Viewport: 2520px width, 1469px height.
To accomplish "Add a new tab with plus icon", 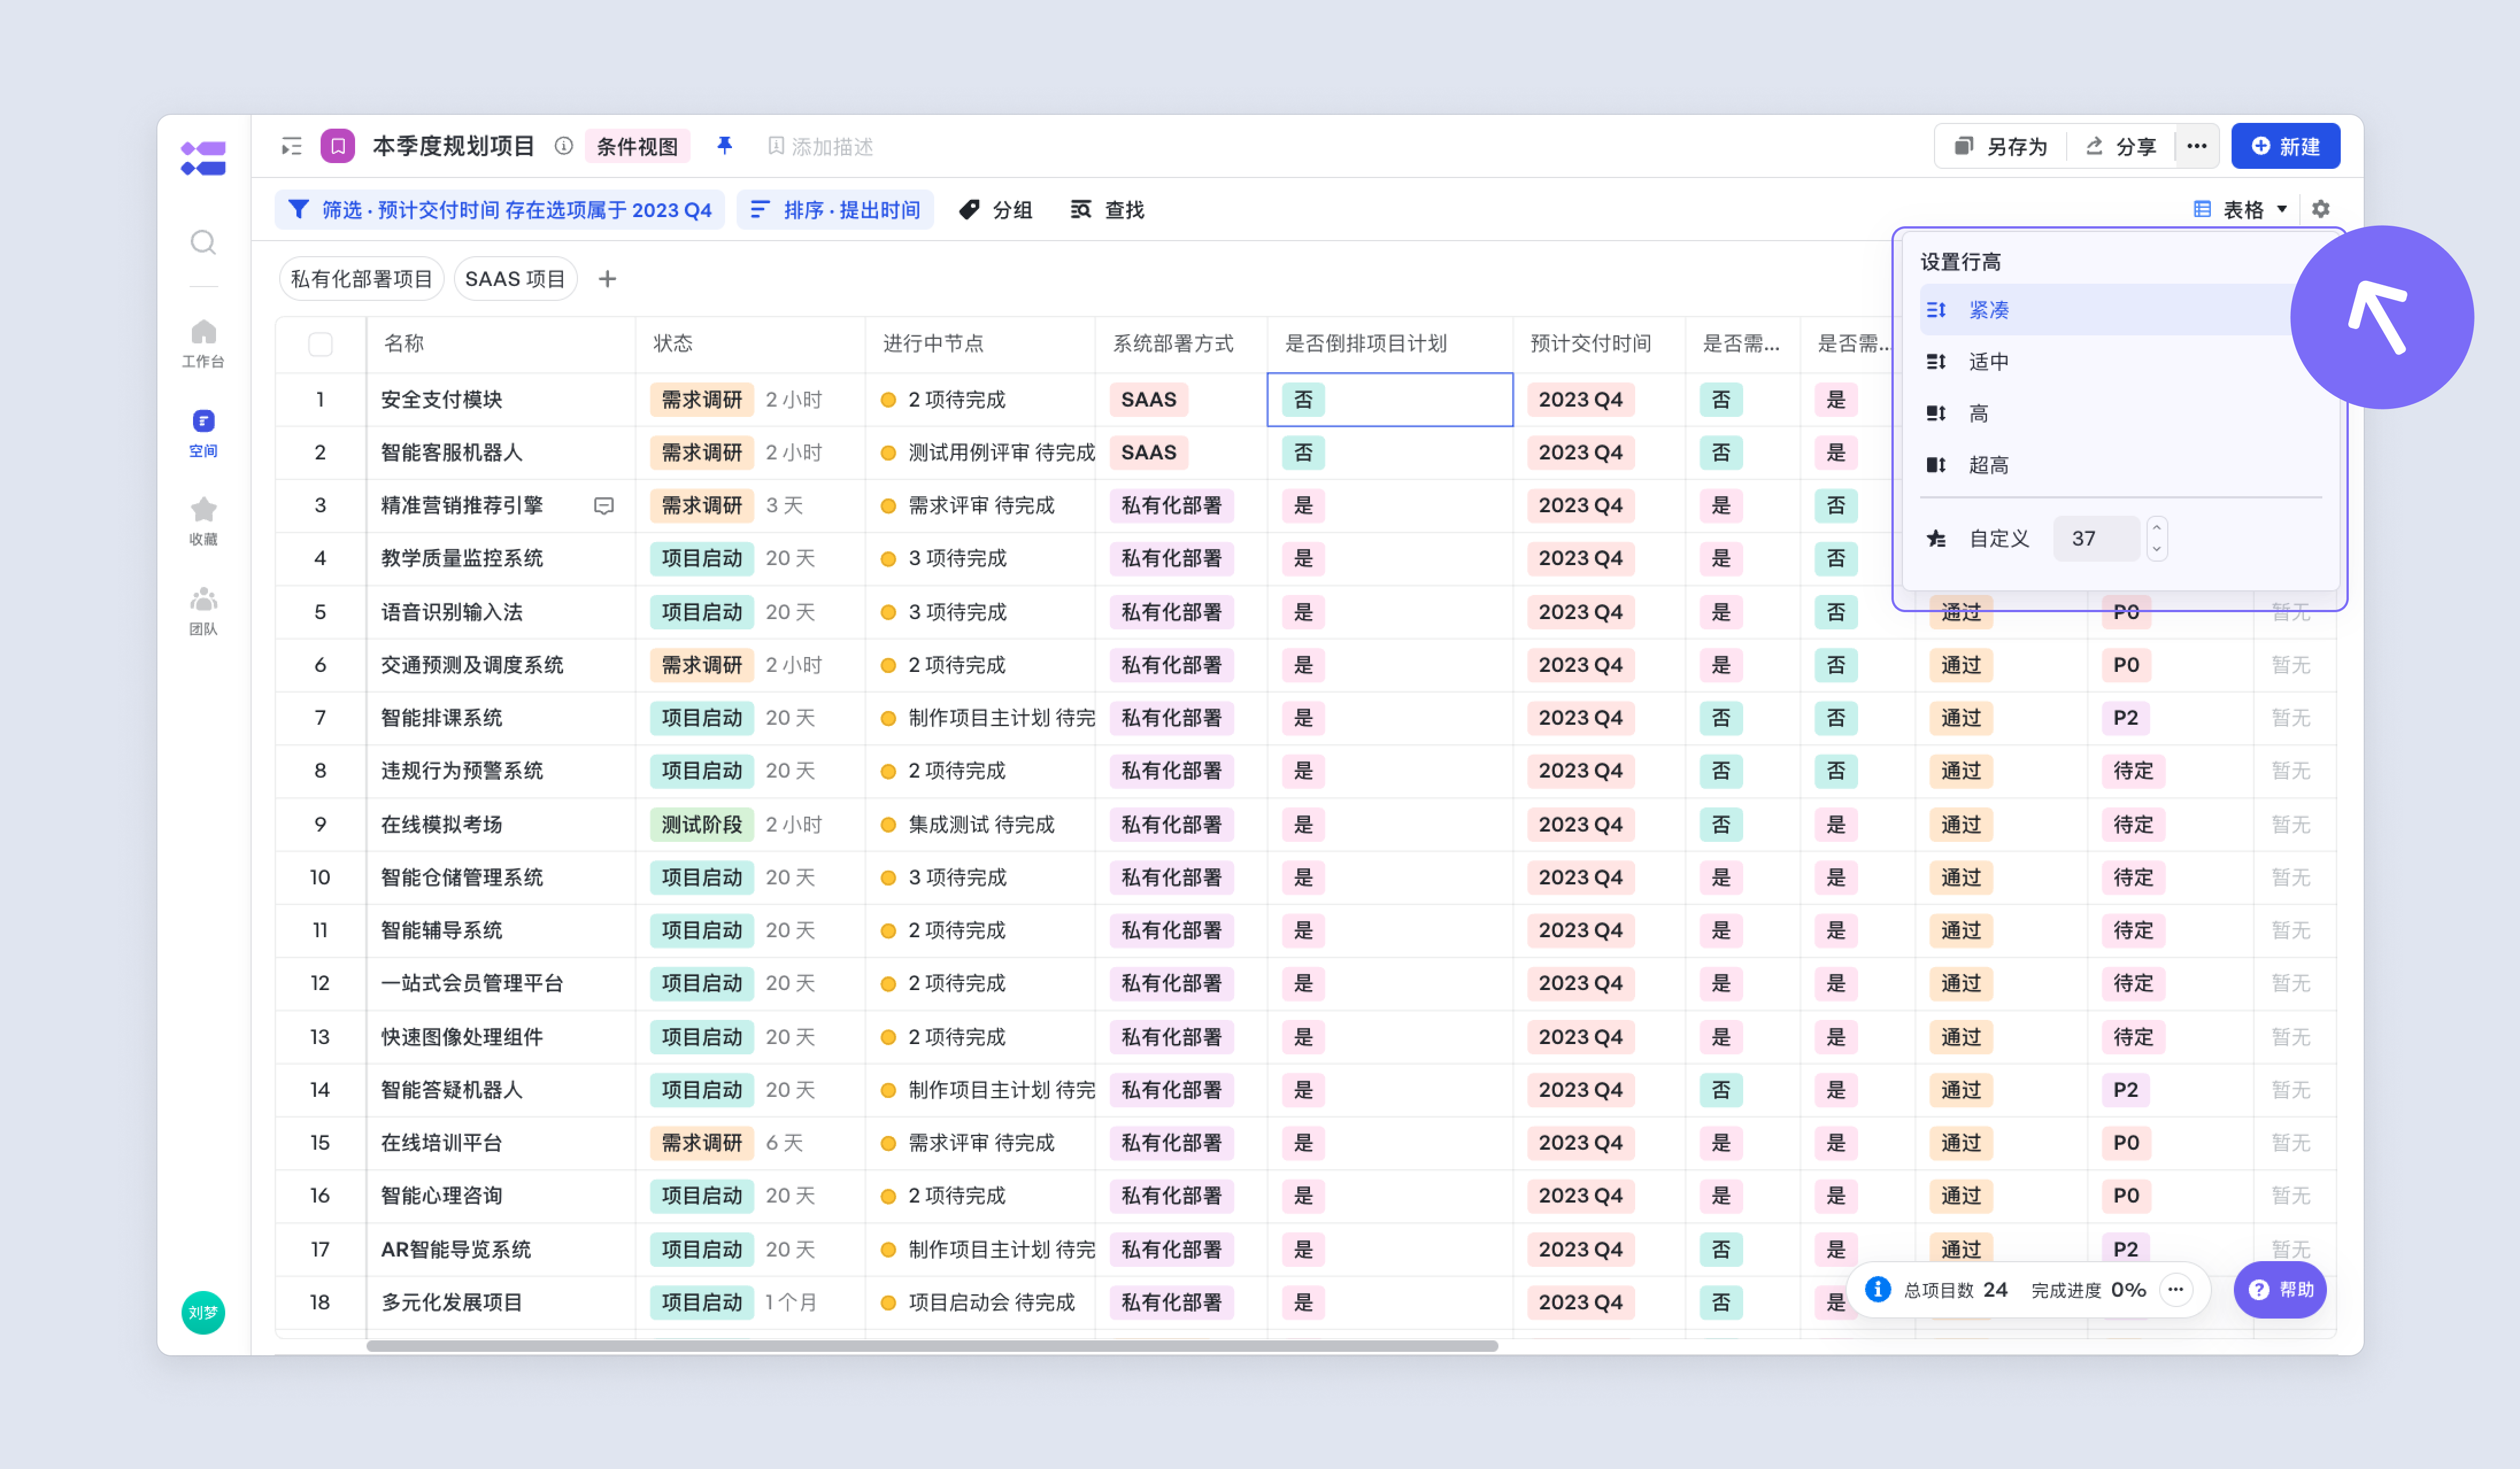I will tap(607, 279).
